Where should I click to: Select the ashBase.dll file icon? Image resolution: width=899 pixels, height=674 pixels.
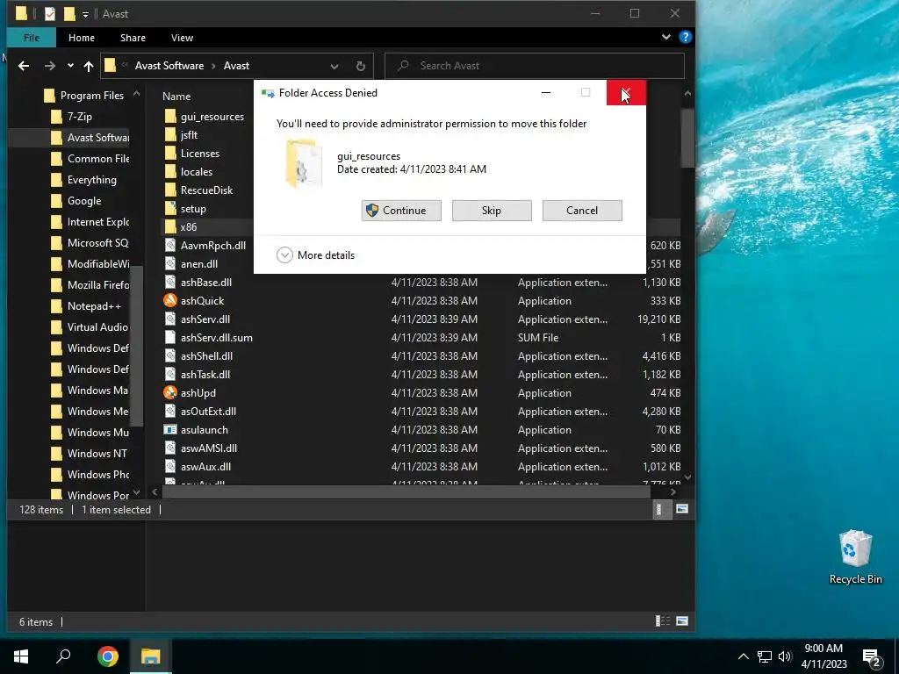point(170,282)
